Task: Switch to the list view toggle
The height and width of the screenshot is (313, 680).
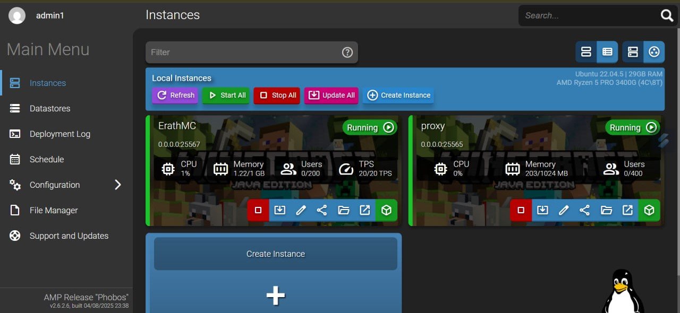Action: click(607, 52)
